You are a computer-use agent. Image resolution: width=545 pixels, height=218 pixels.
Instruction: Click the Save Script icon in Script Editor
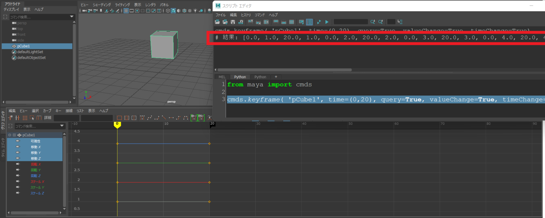[x=233, y=22]
